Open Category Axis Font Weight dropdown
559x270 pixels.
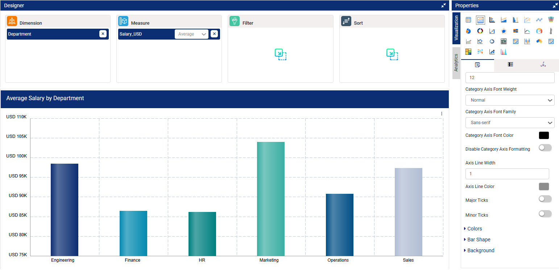(510, 100)
